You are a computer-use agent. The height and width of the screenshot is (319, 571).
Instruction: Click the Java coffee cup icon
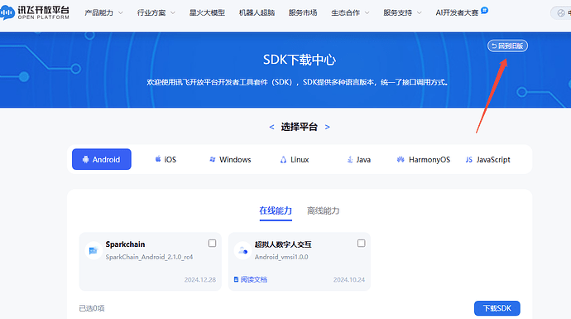tap(350, 159)
